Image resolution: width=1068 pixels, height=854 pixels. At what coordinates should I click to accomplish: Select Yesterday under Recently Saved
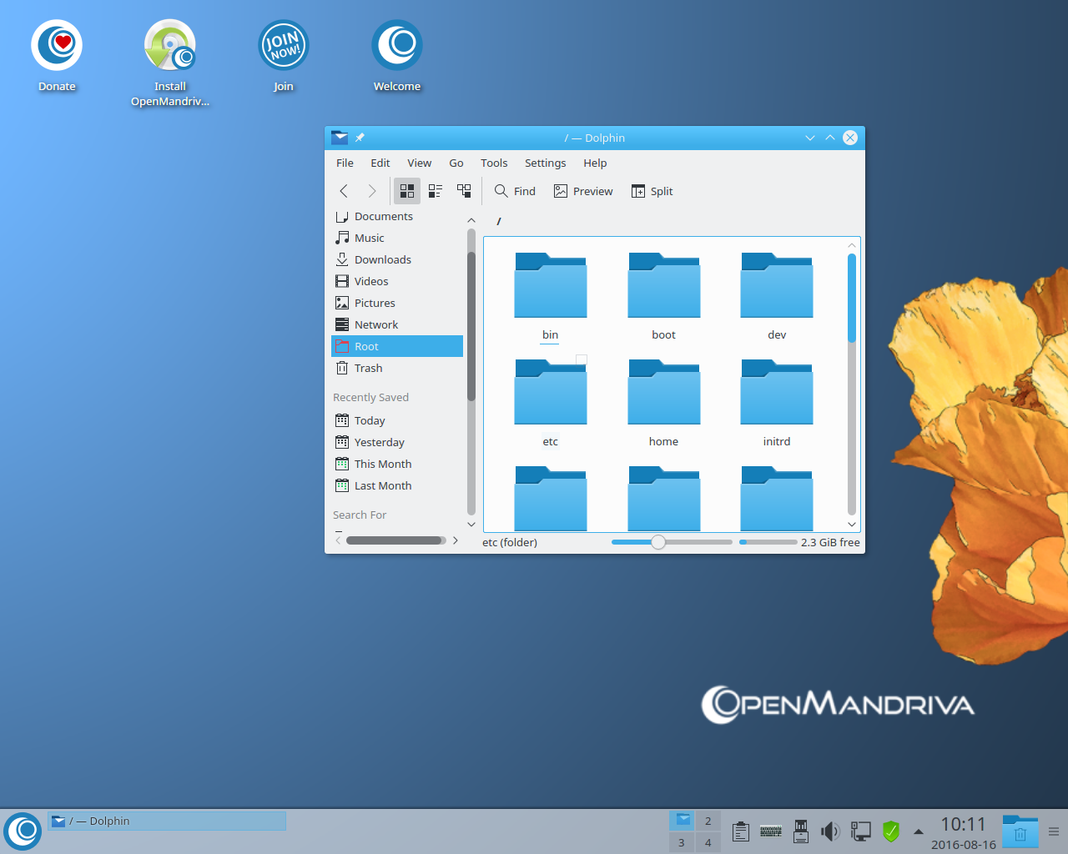pyautogui.click(x=397, y=442)
